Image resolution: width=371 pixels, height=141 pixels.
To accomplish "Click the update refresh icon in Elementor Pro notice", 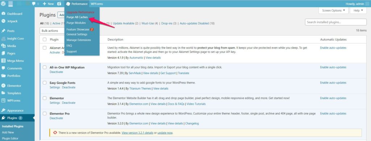I will coord(55,133).
